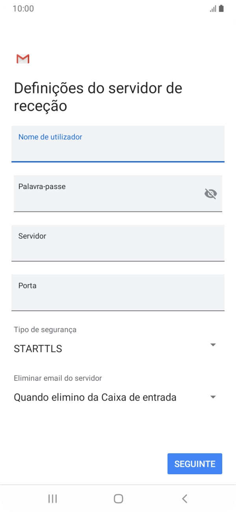Viewport: 236px width, 512px height.
Task: Click the Gmail envelope icon
Action: [x=22, y=59]
